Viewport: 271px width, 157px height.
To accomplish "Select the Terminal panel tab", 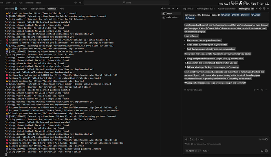I will [52, 9].
